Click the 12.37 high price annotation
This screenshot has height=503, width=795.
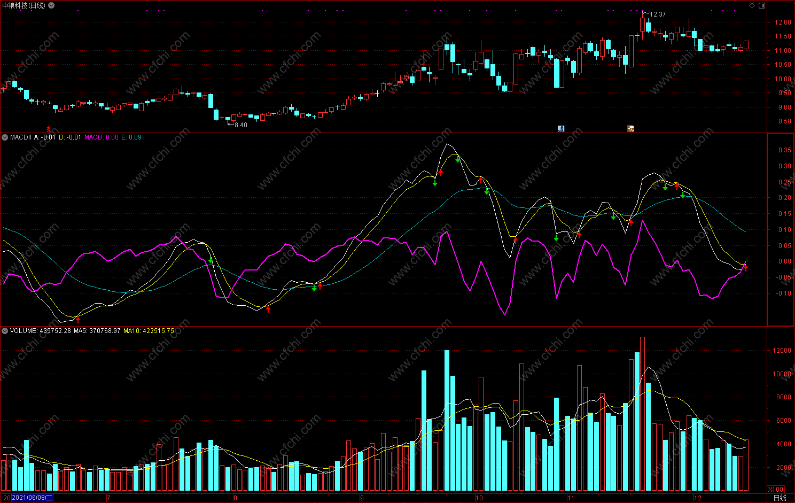click(x=658, y=14)
